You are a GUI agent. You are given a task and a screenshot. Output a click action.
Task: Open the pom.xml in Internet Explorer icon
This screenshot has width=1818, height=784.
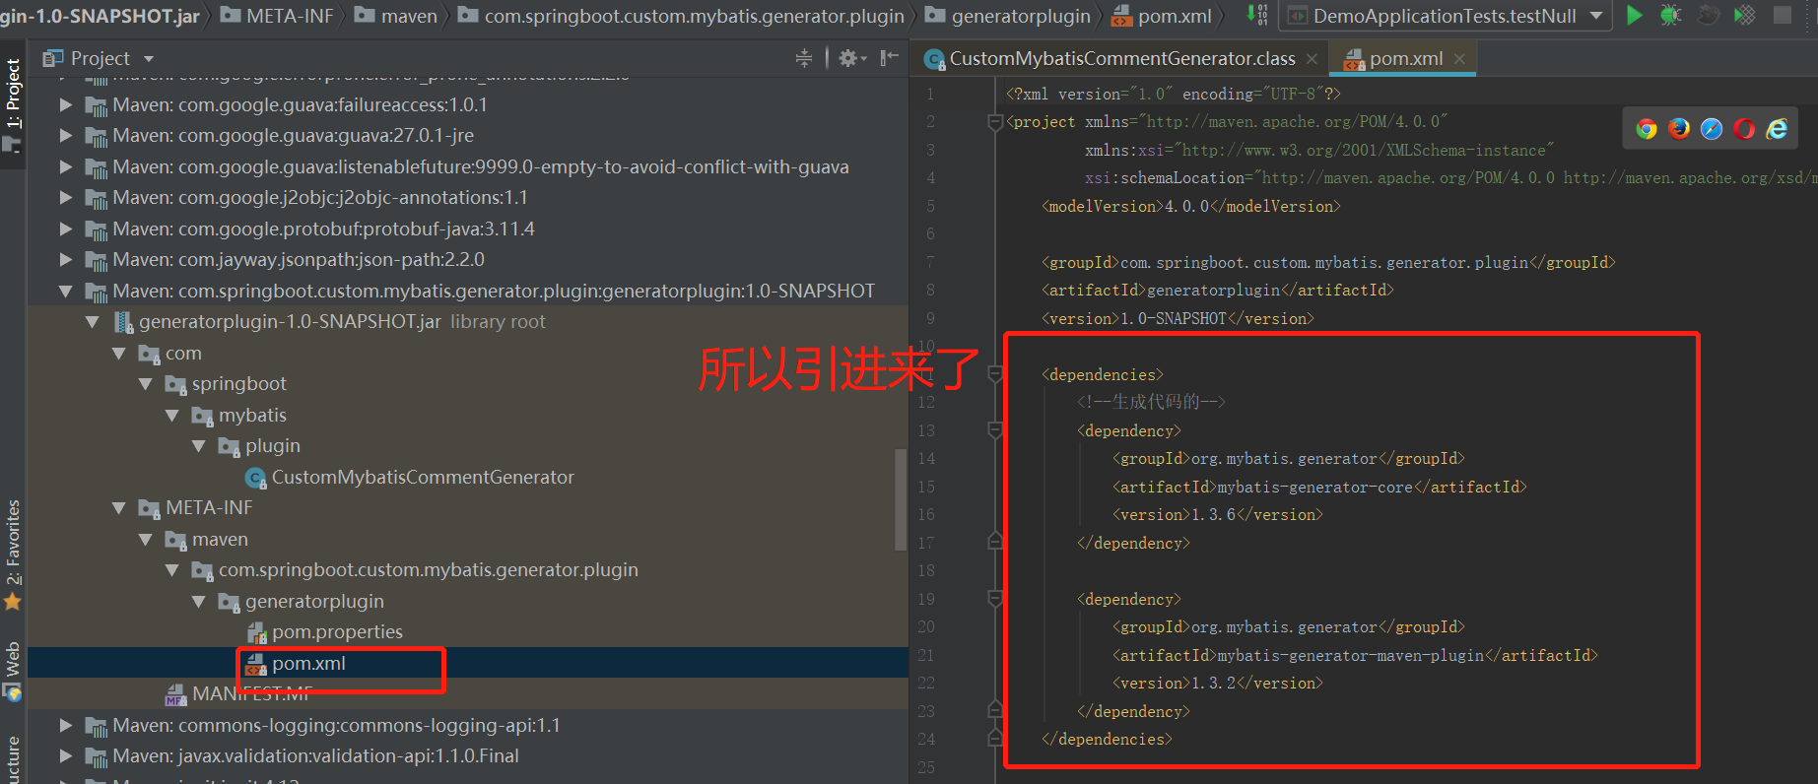[x=1777, y=129]
